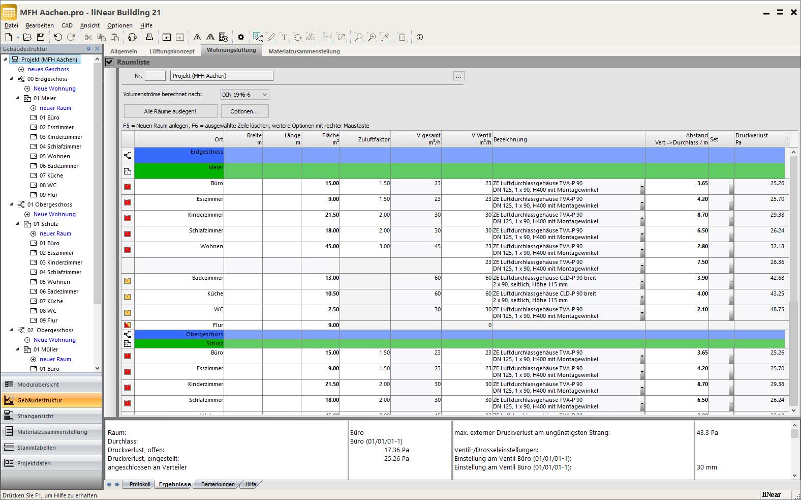
Task: Switch to the Materialzusammenstellung tab at top
Action: [x=304, y=51]
